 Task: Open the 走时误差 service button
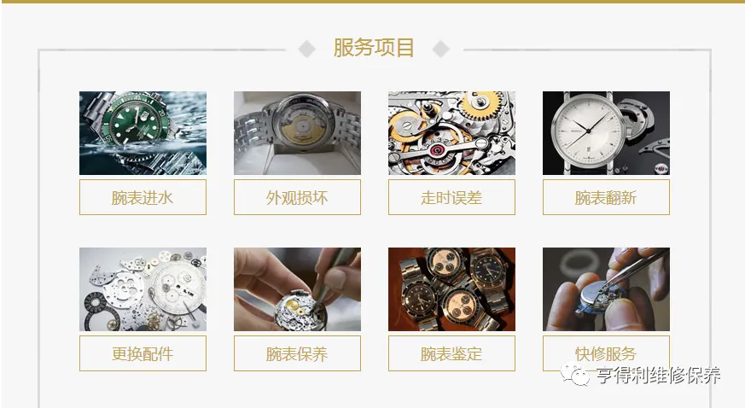click(x=451, y=197)
